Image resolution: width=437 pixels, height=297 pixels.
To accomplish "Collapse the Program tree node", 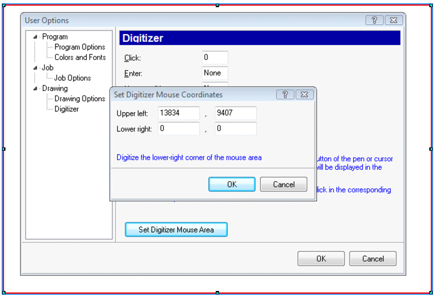I will click(36, 37).
